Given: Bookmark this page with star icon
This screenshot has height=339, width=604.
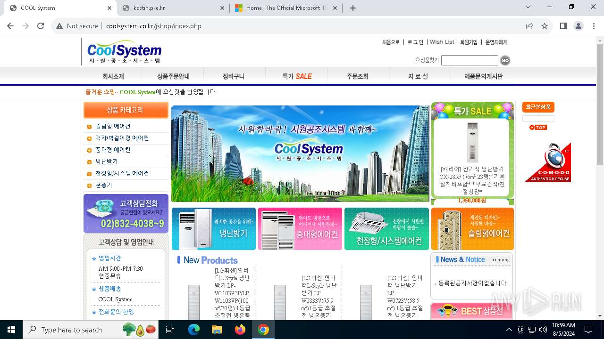Looking at the screenshot, I should coord(545,26).
